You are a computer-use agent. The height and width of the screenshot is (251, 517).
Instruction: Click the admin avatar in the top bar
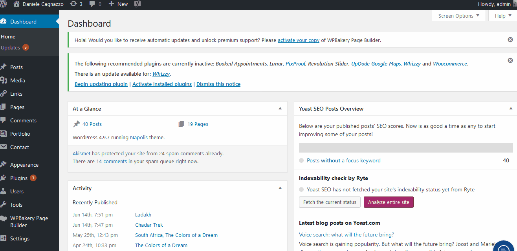[x=515, y=4]
